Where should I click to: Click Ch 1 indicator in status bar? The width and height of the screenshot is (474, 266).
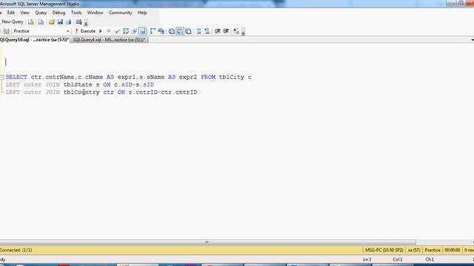coord(430,259)
